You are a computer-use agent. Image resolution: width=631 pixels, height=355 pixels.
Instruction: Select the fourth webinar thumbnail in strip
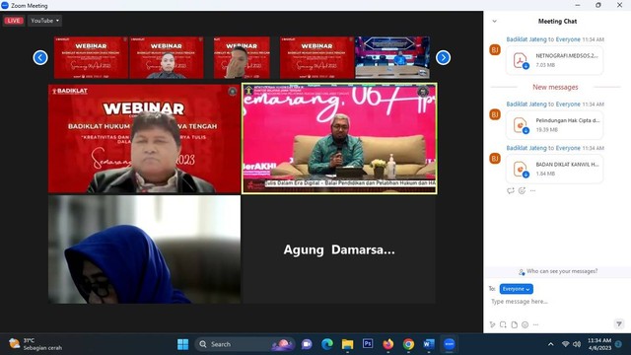pos(316,57)
